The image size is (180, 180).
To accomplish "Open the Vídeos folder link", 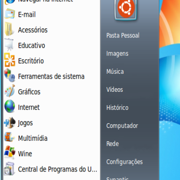I will (x=115, y=90).
